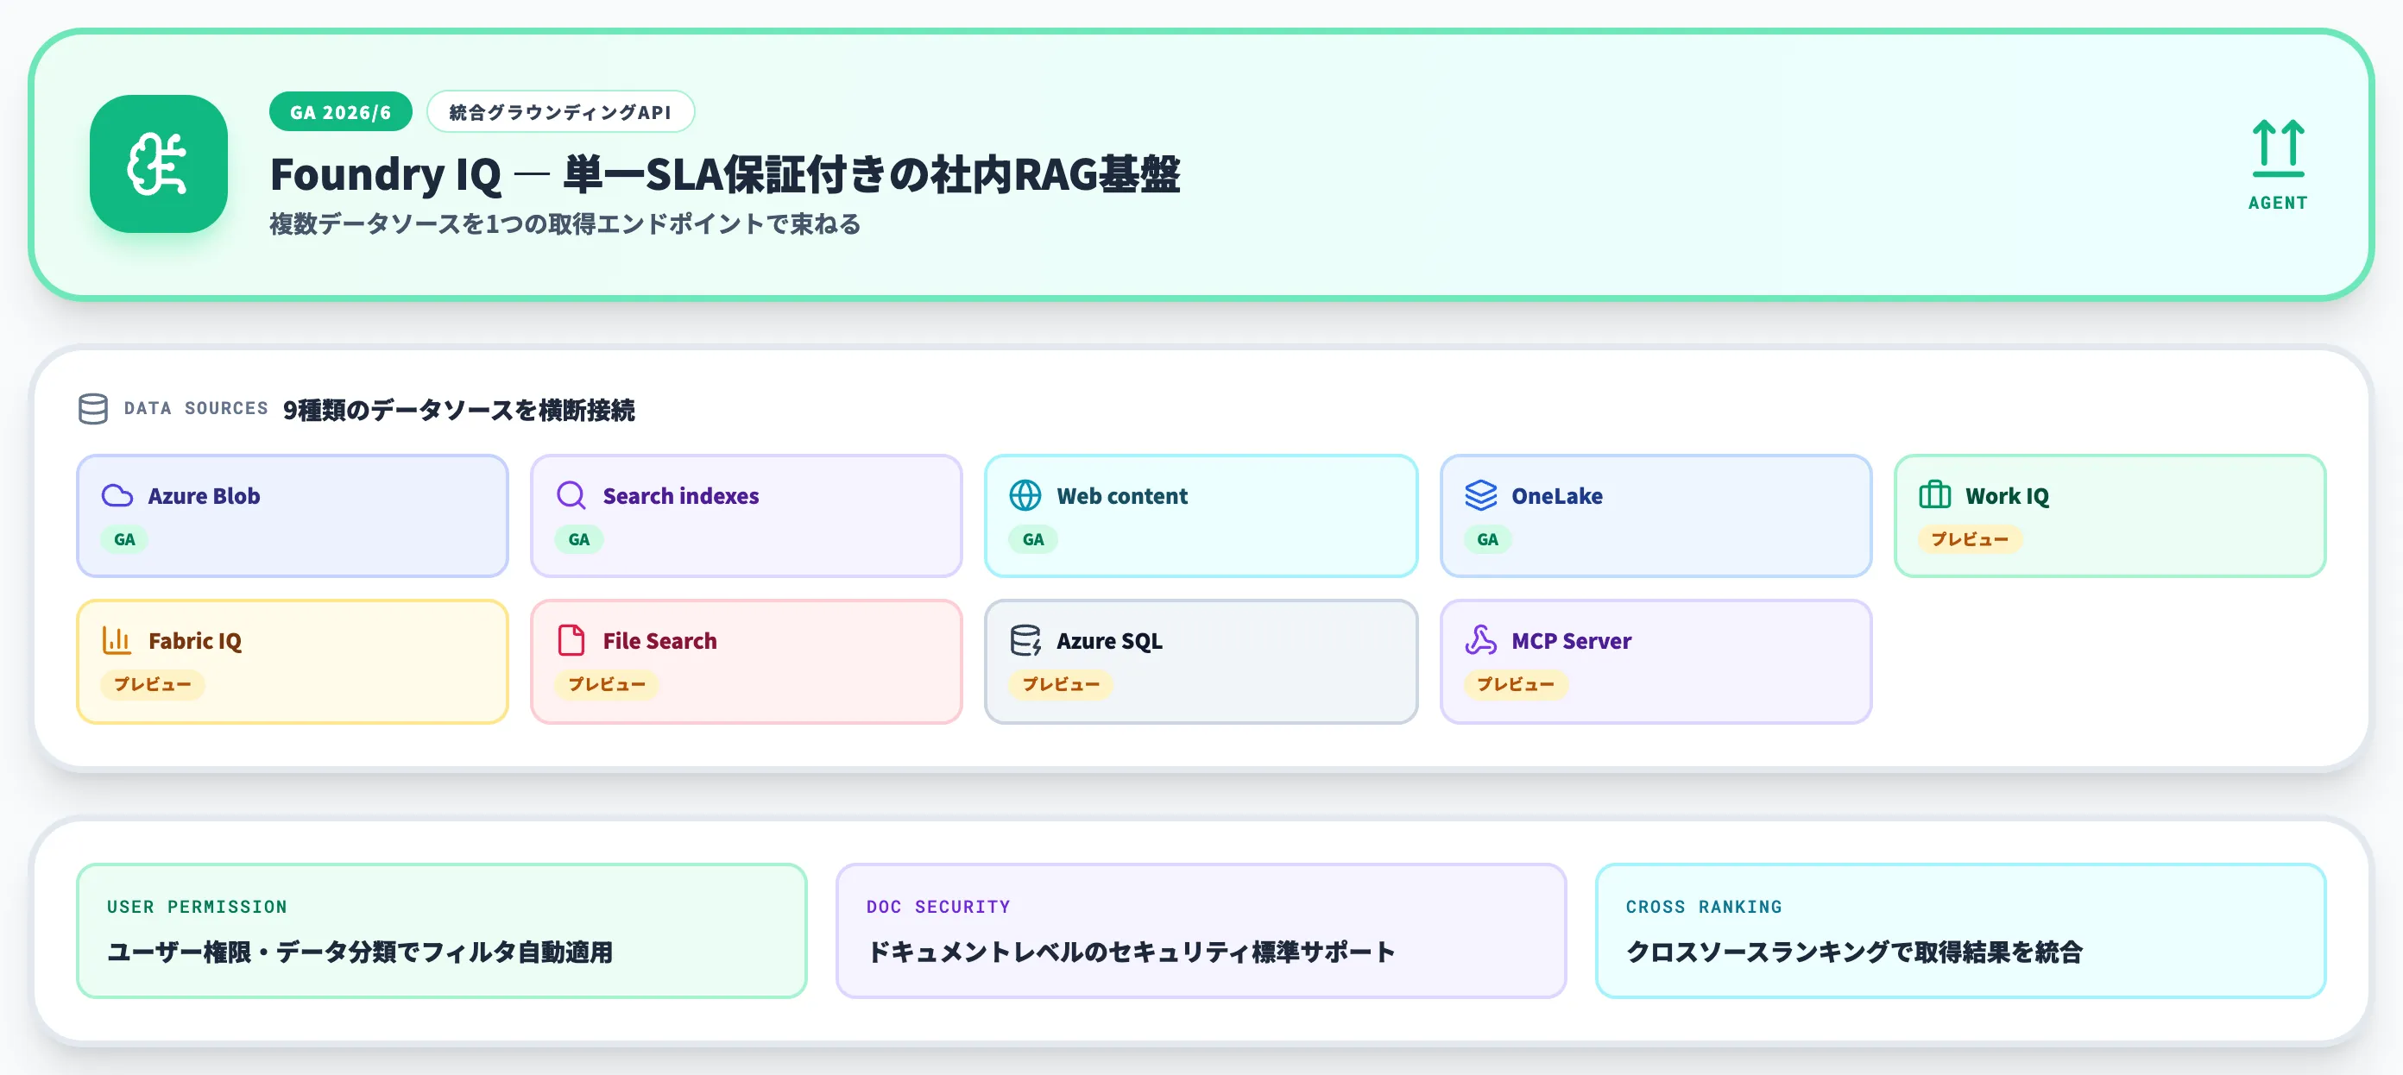Click the Azure SQL database icon
This screenshot has height=1075, width=2403.
click(x=1025, y=640)
